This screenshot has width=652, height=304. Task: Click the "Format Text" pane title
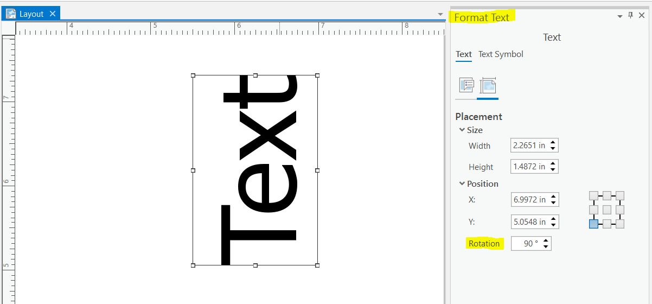pos(482,17)
